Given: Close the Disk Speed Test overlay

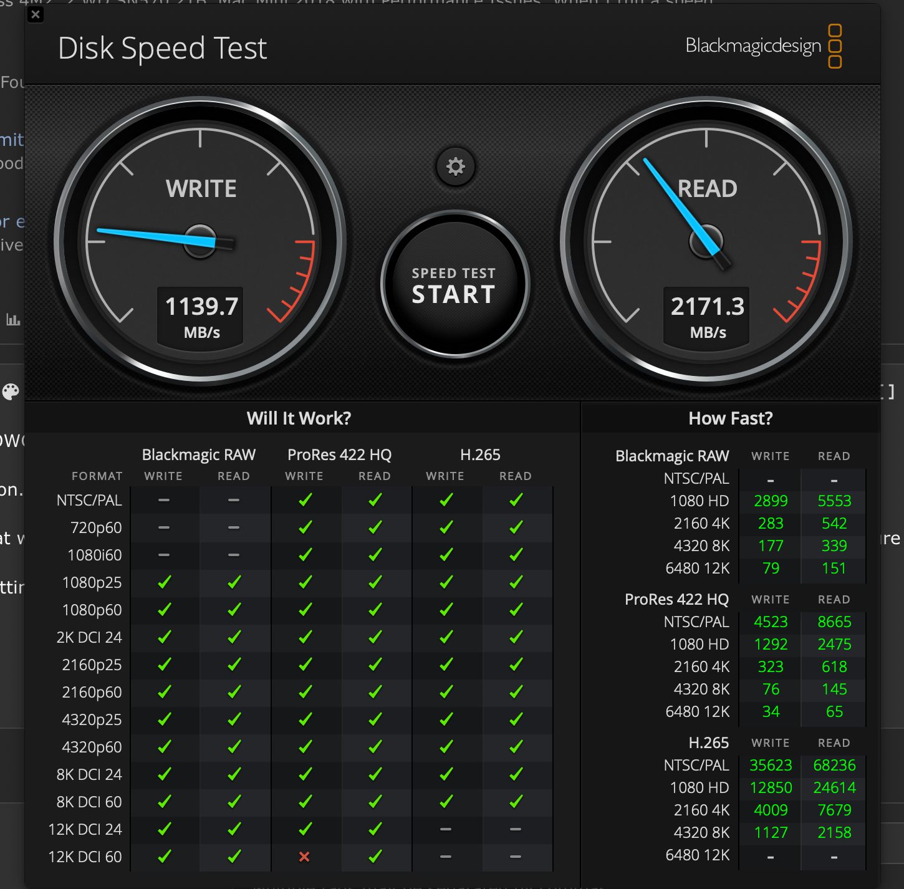Looking at the screenshot, I should (36, 14).
